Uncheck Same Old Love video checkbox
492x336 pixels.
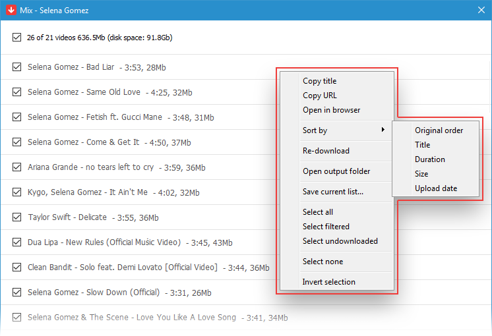click(x=16, y=92)
